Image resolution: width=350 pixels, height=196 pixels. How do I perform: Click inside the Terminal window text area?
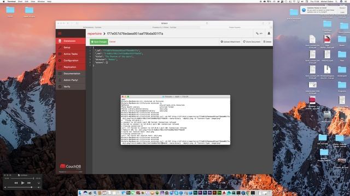click(176, 121)
